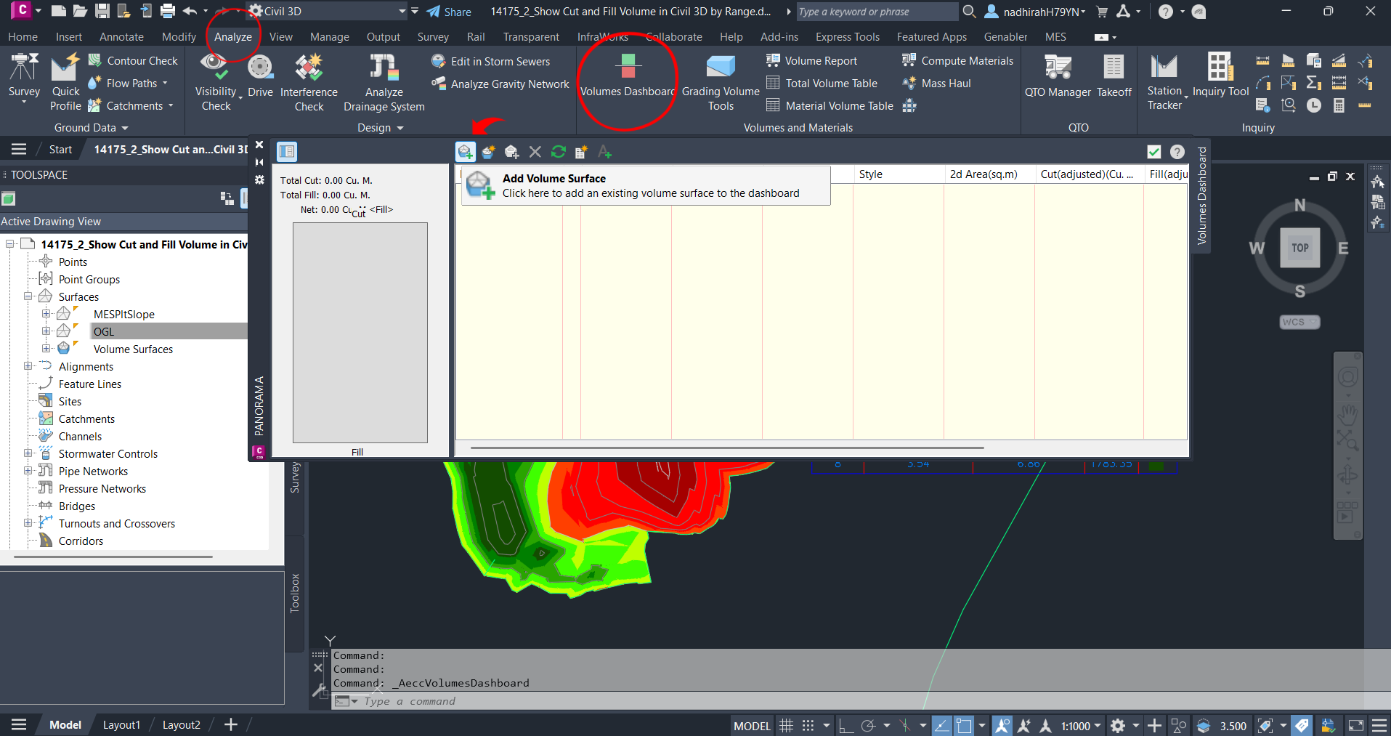Switch to the Output ribbon tab
This screenshot has width=1391, height=736.
383,36
